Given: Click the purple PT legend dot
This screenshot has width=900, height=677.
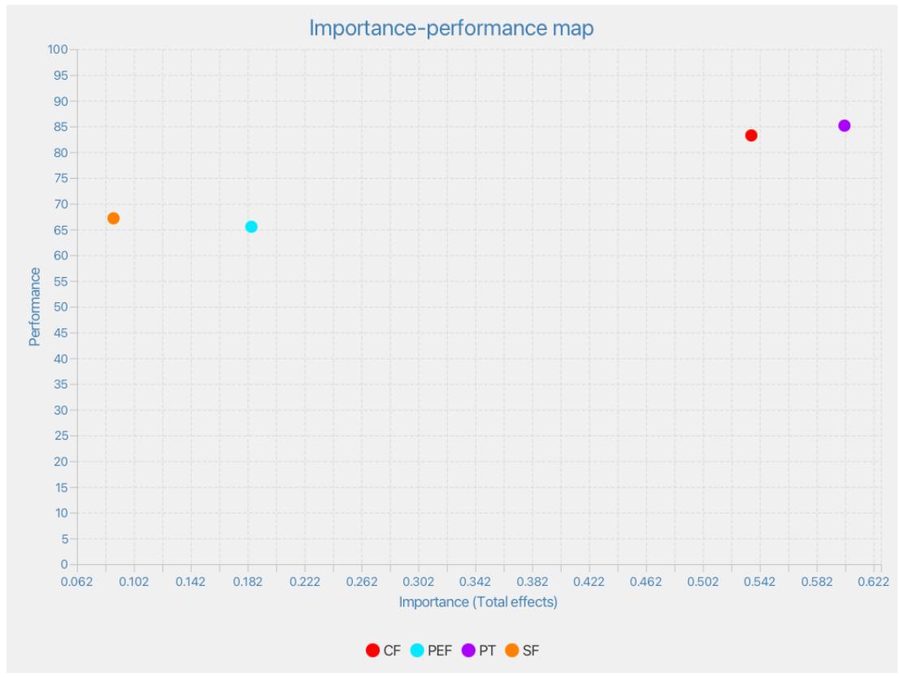Looking at the screenshot, I should point(468,650).
